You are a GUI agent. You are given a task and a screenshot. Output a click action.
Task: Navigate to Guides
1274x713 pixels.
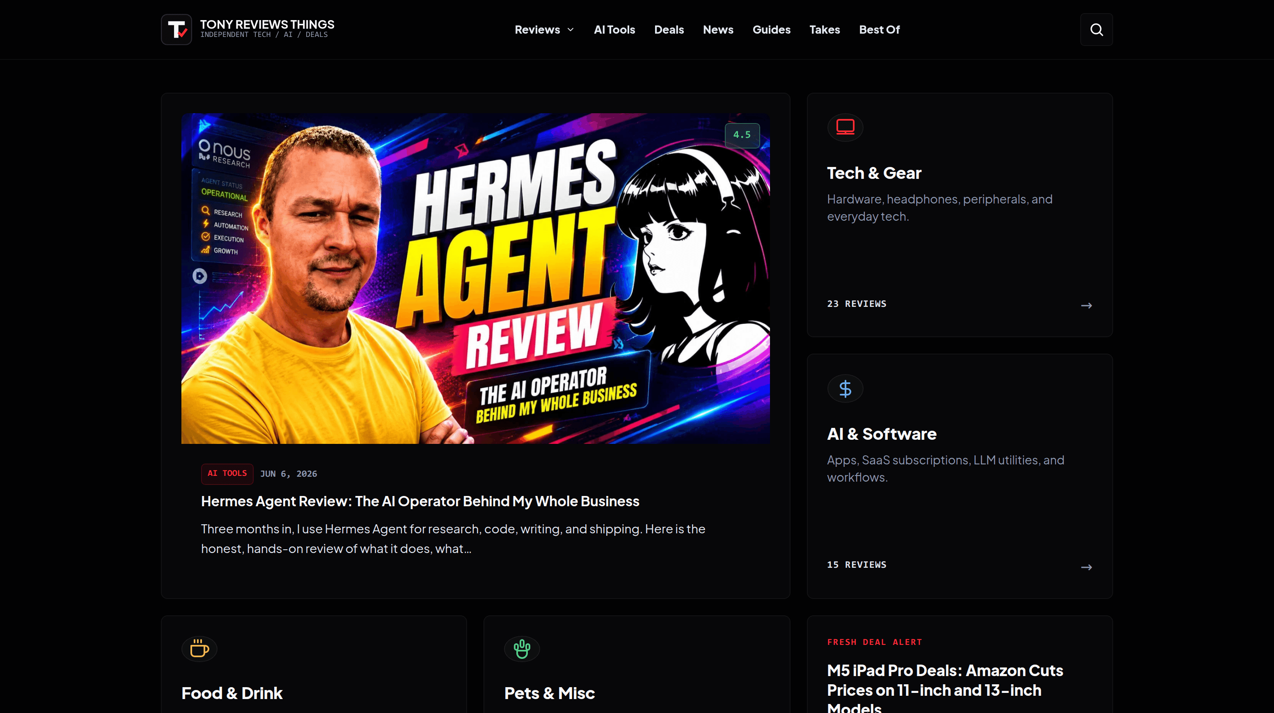771,30
